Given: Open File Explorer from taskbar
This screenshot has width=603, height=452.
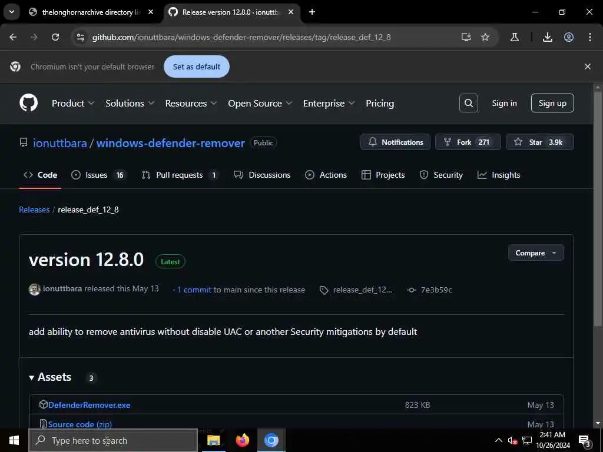Looking at the screenshot, I should [213, 440].
